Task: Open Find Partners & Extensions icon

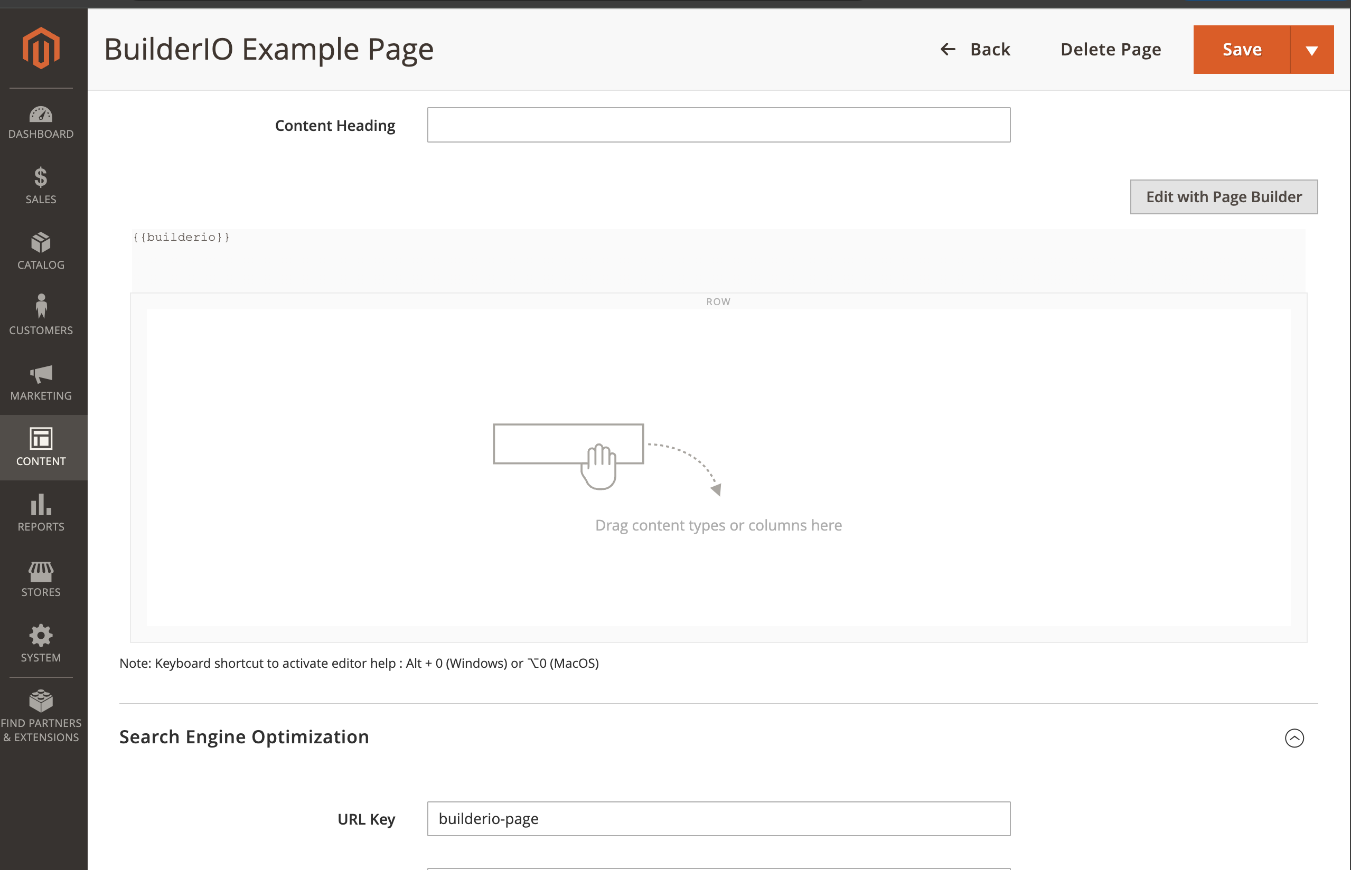Action: click(x=41, y=702)
